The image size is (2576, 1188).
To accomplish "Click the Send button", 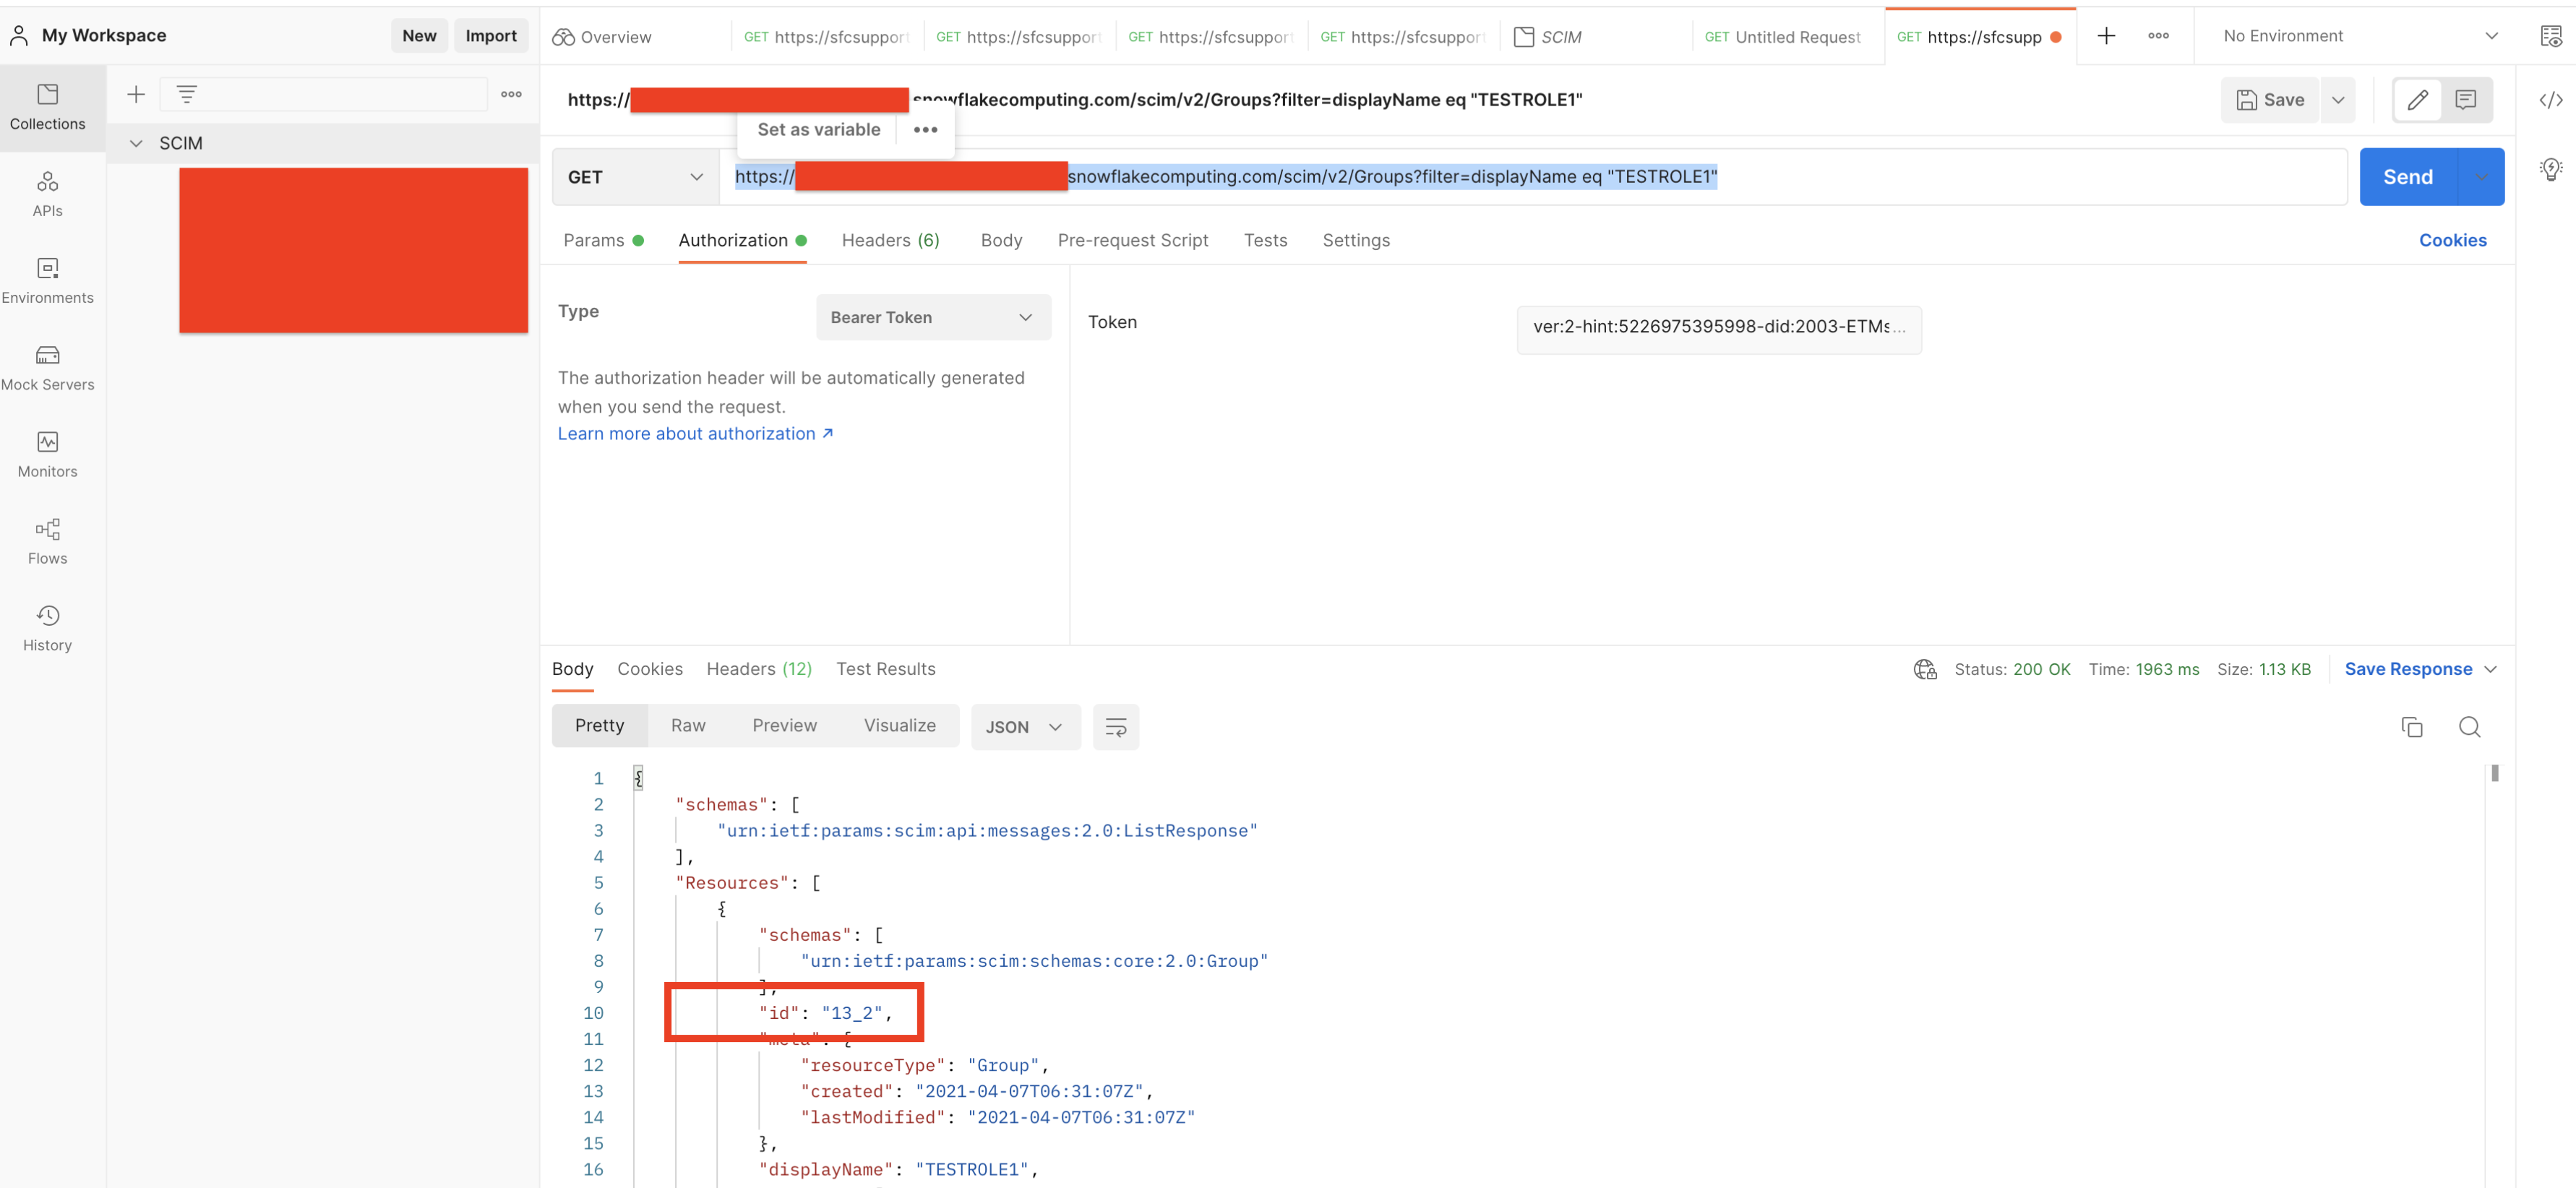I will [x=2408, y=176].
